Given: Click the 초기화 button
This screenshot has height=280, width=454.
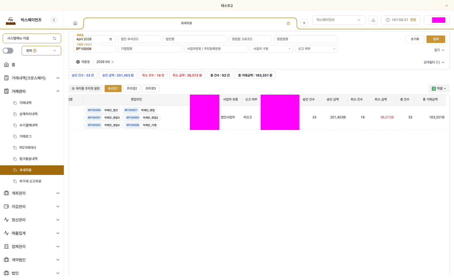Looking at the screenshot, I should pyautogui.click(x=415, y=39).
